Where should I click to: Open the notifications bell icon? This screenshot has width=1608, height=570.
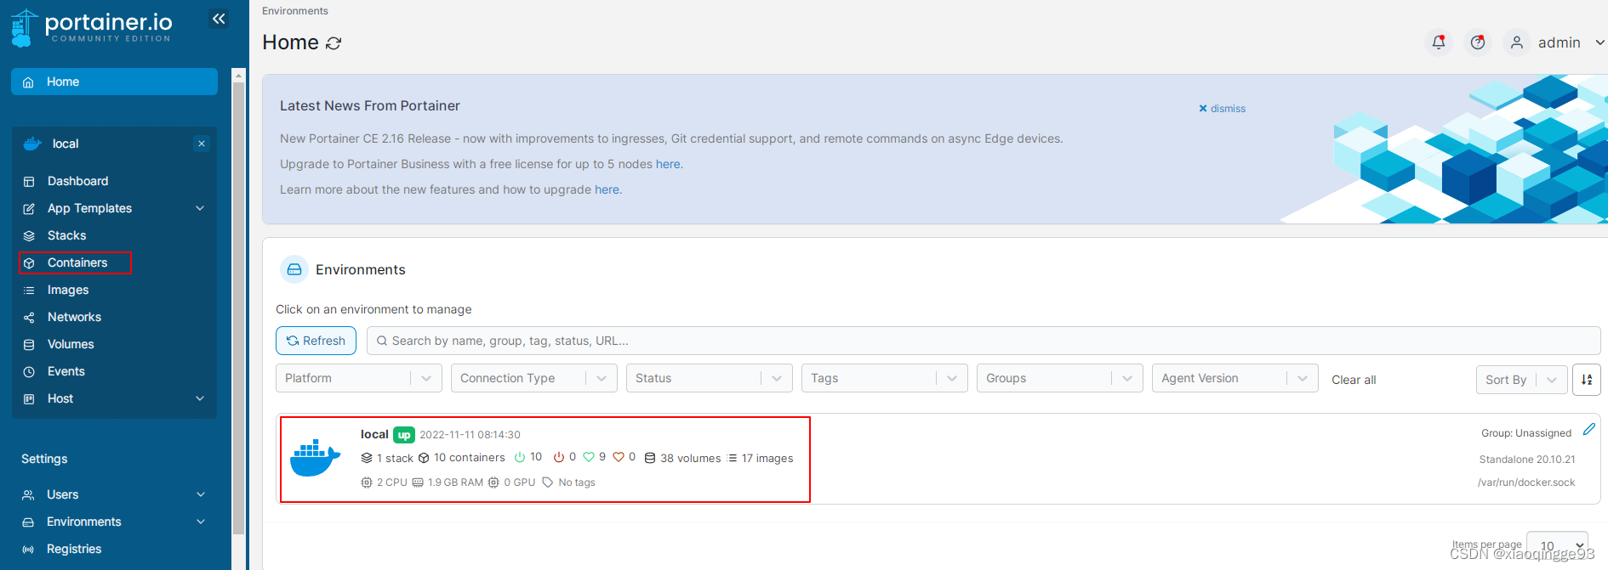pyautogui.click(x=1439, y=42)
